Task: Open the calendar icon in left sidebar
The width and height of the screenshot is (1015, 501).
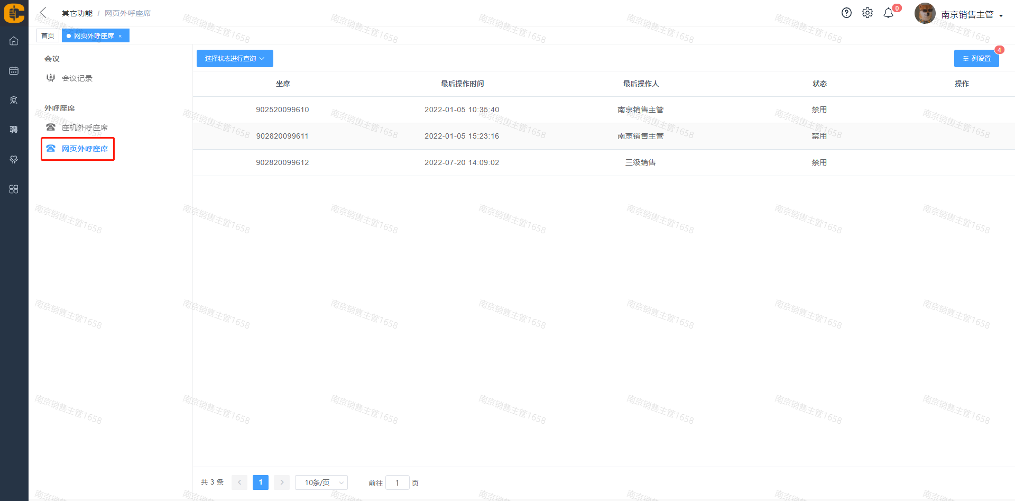Action: [x=14, y=71]
